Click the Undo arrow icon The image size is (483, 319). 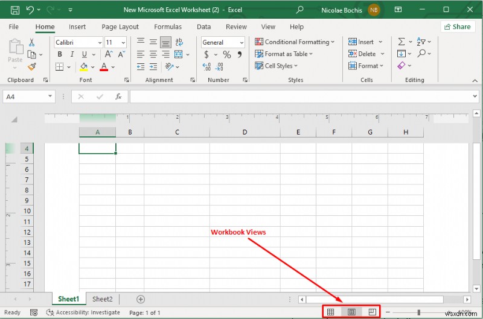30,10
